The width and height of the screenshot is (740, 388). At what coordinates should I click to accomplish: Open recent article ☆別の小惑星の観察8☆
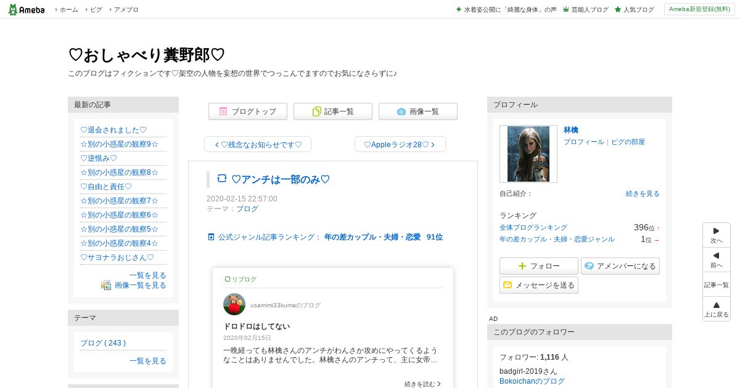pyautogui.click(x=119, y=172)
